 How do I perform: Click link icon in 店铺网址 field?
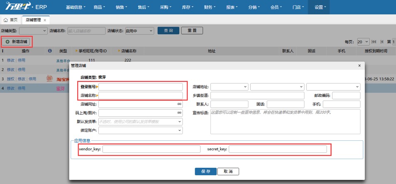179,104
